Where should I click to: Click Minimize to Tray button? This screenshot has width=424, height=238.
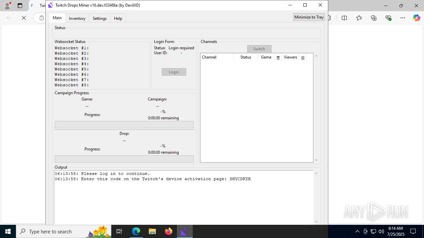309,17
